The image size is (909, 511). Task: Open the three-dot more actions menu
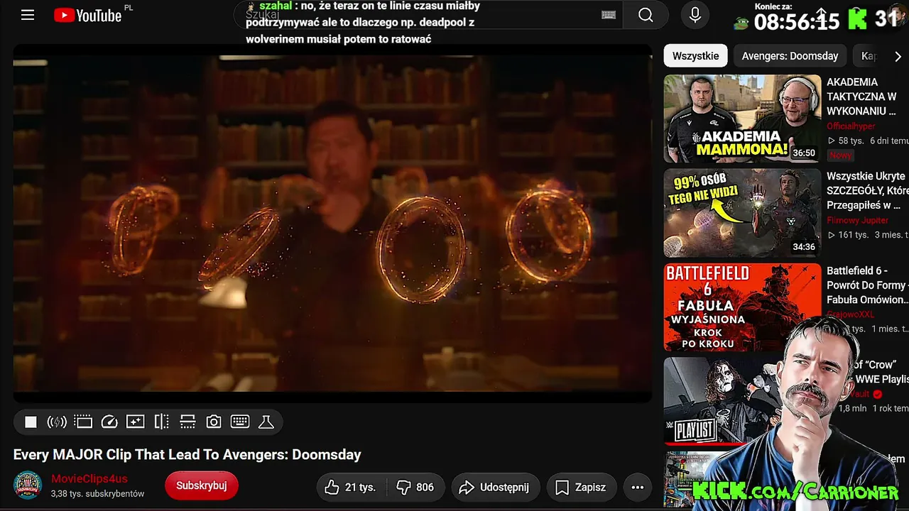tap(638, 487)
